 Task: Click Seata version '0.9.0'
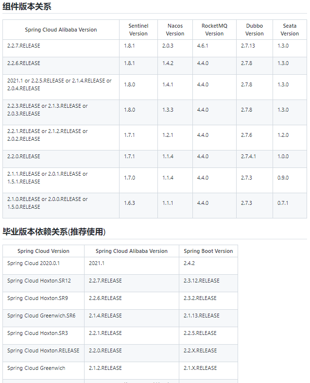pyautogui.click(x=283, y=178)
